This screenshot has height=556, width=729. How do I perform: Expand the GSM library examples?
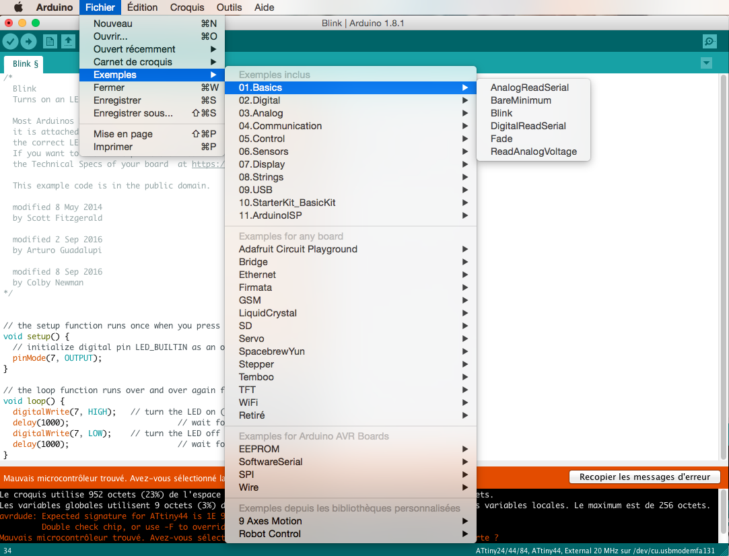(351, 300)
